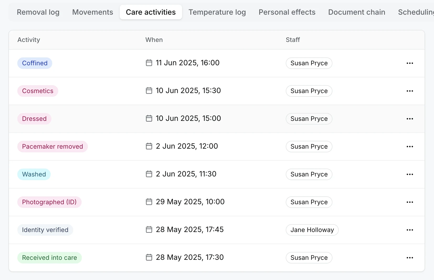The width and height of the screenshot is (434, 280).
Task: Open the Scheduling tab
Action: [416, 12]
